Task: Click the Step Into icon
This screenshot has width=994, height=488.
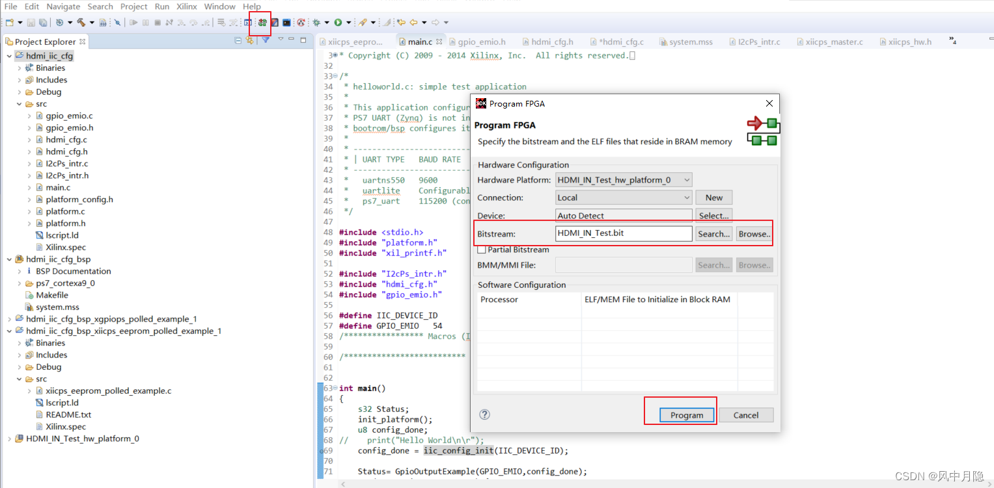Action: click(181, 22)
